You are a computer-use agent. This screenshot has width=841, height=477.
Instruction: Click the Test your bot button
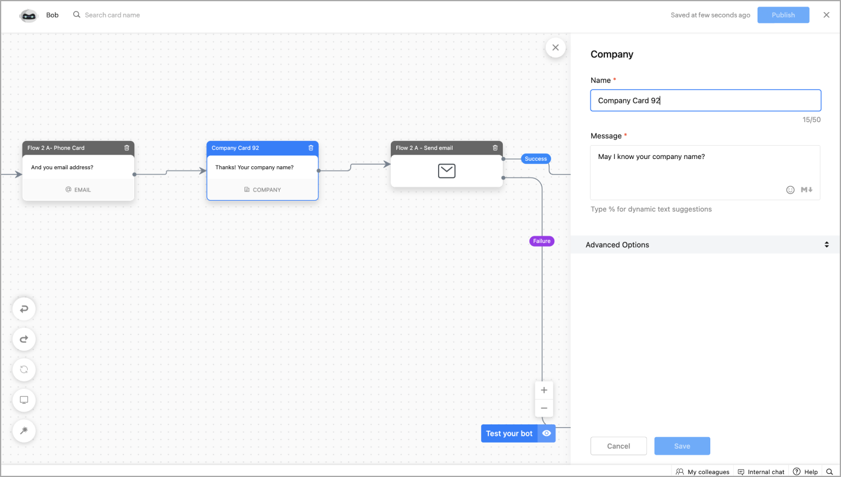tap(509, 433)
